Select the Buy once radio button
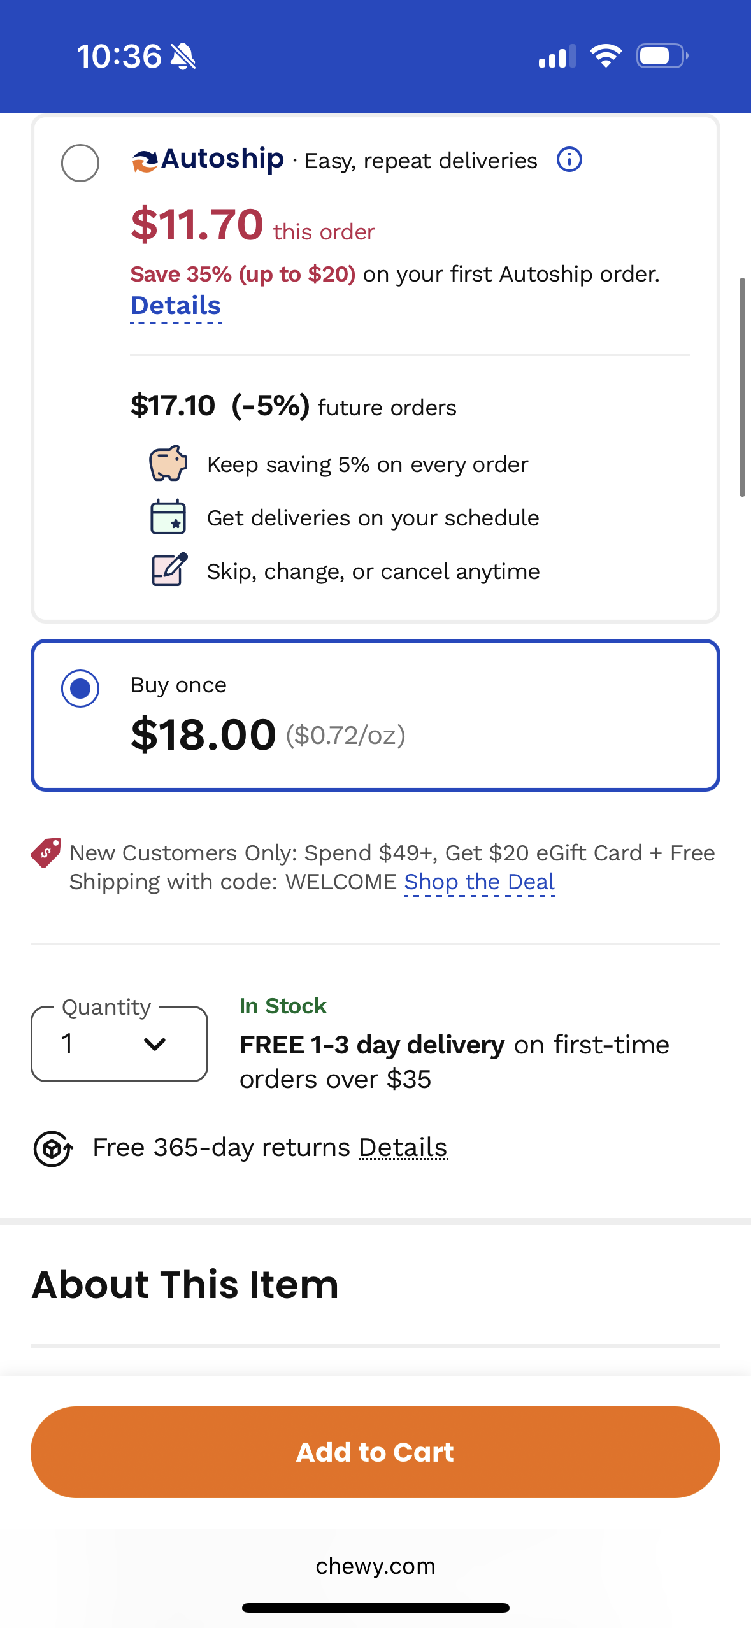The width and height of the screenshot is (751, 1628). (80, 689)
